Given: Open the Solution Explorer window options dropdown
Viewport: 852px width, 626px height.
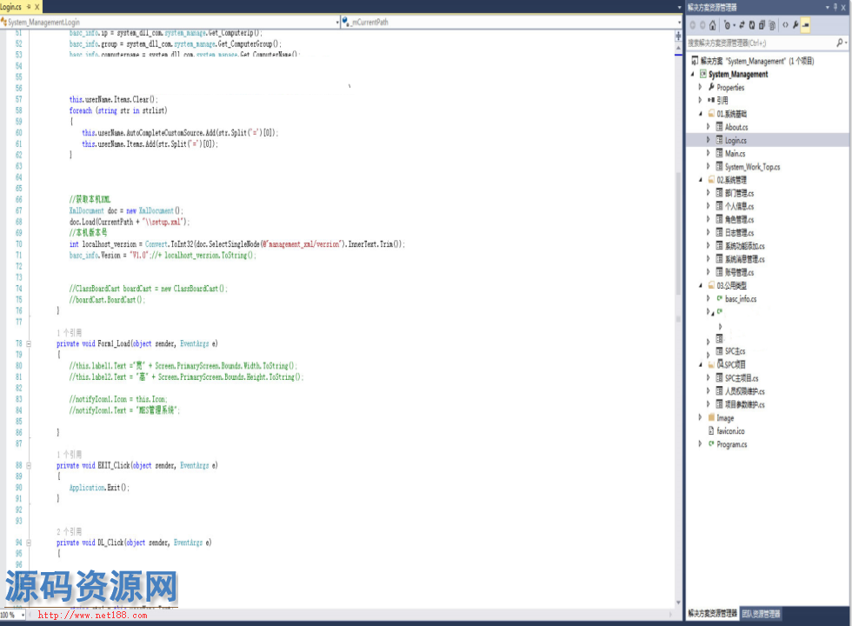Looking at the screenshot, I should pyautogui.click(x=827, y=7).
